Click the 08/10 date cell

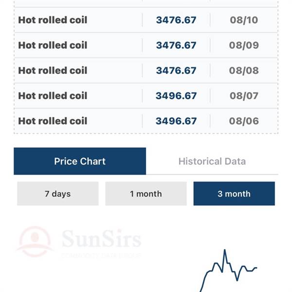(244, 20)
